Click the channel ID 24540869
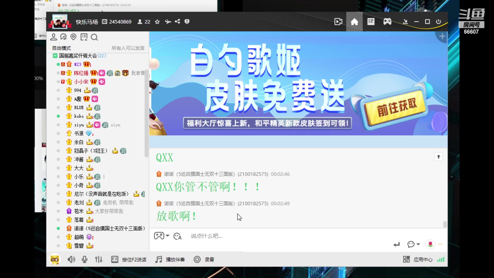Image resolution: width=494 pixels, height=278 pixels. click(120, 22)
